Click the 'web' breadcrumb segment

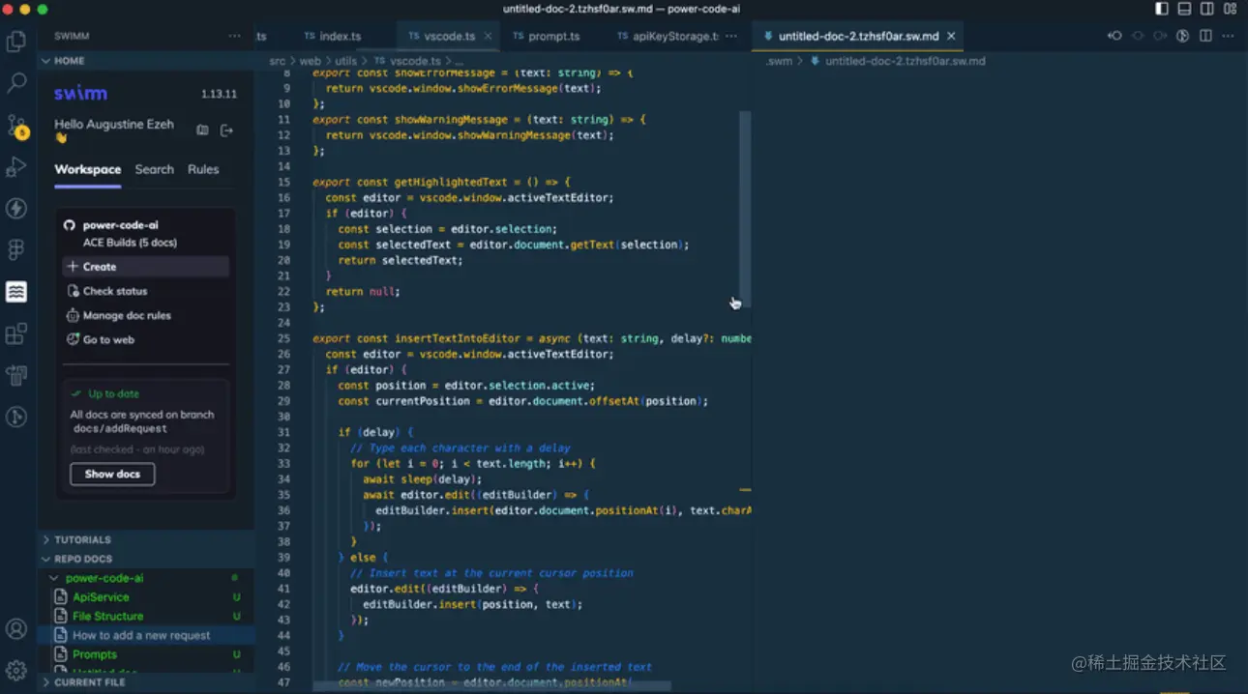pyautogui.click(x=310, y=61)
